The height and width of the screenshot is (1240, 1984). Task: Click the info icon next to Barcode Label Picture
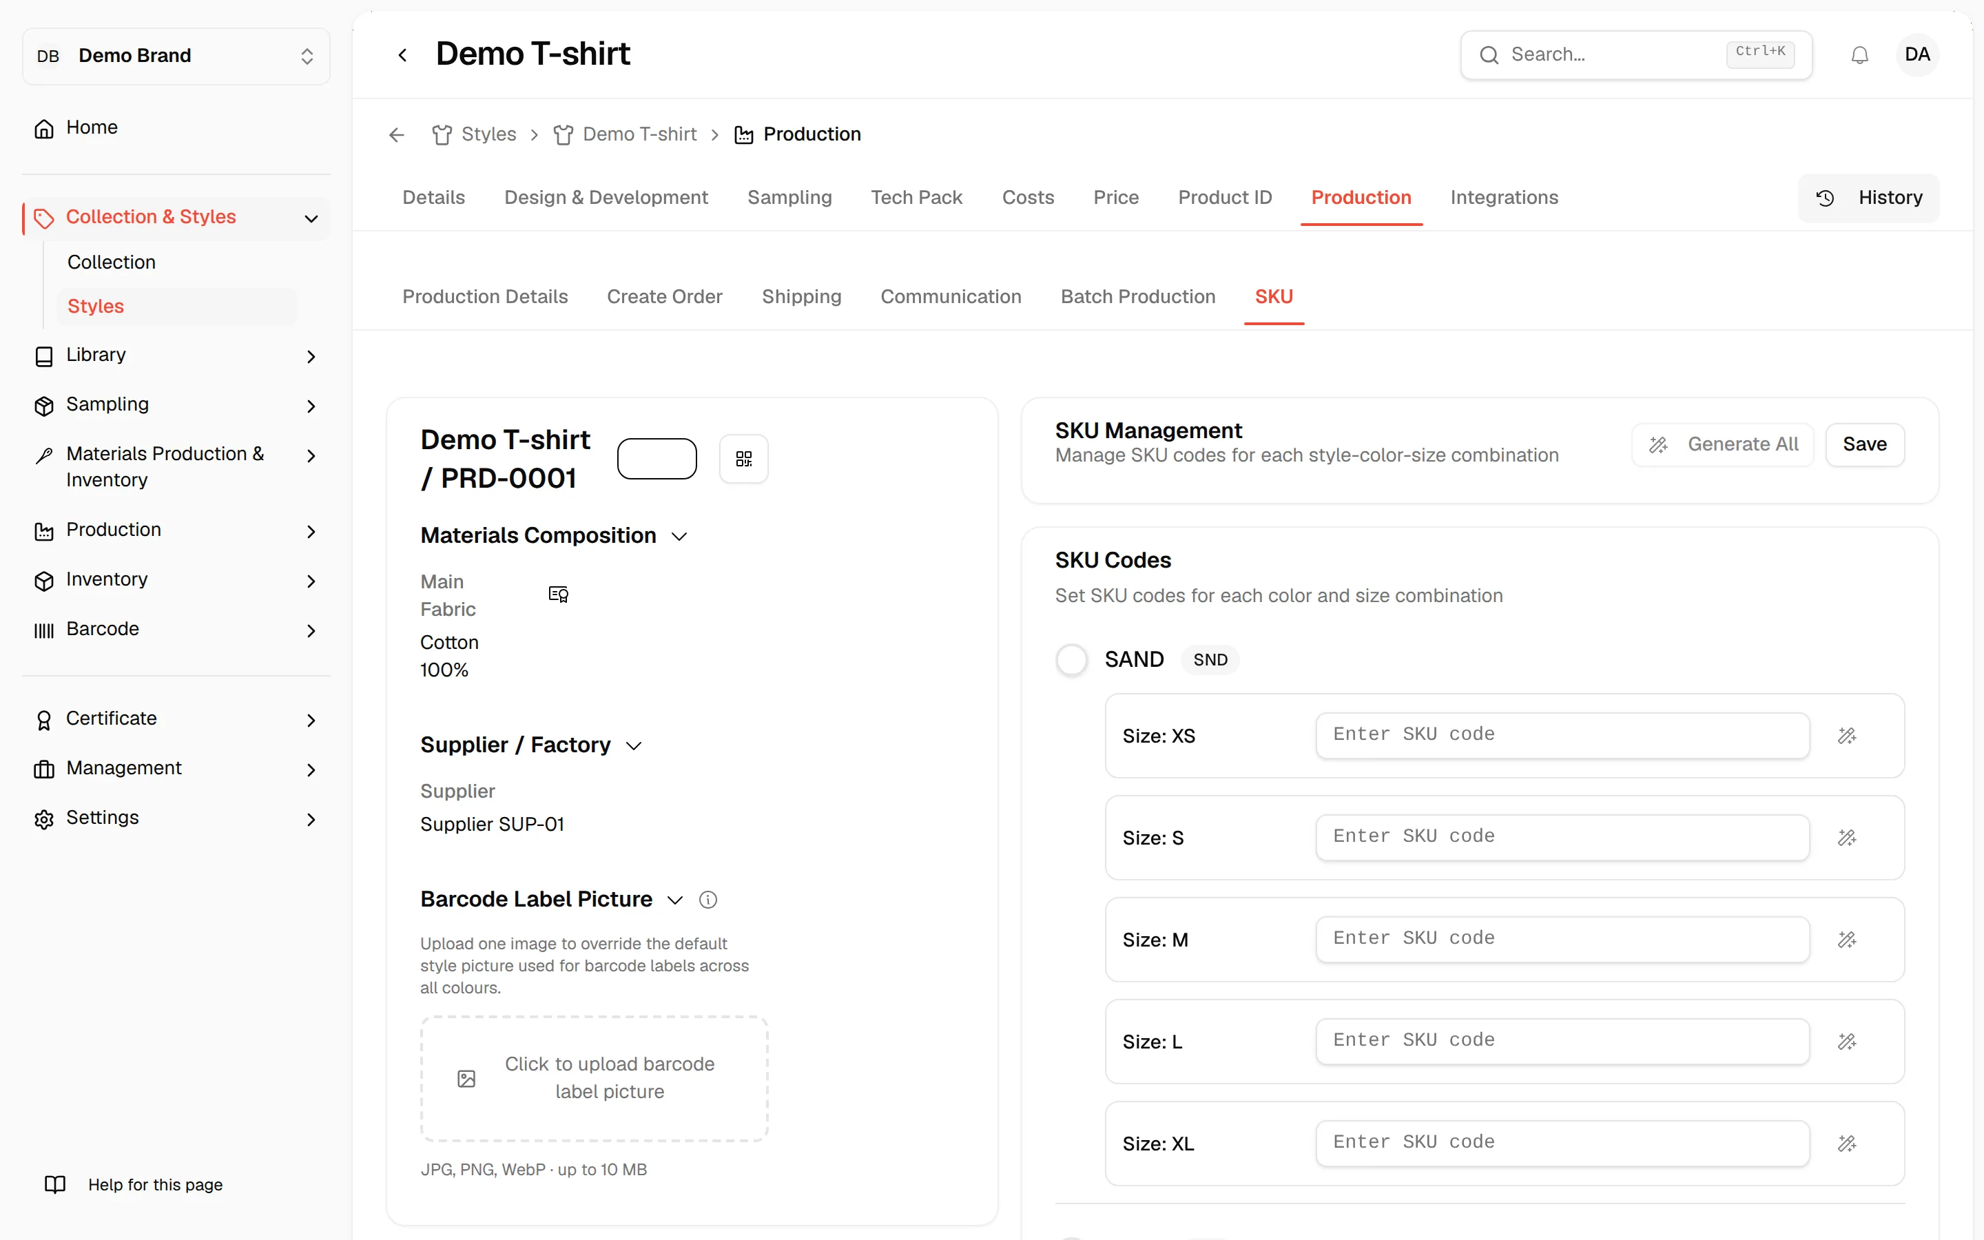(x=708, y=900)
